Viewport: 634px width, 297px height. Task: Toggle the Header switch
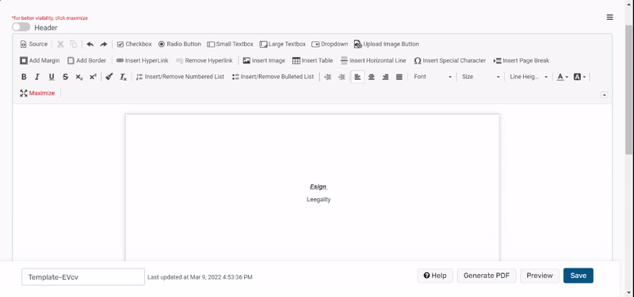[21, 27]
